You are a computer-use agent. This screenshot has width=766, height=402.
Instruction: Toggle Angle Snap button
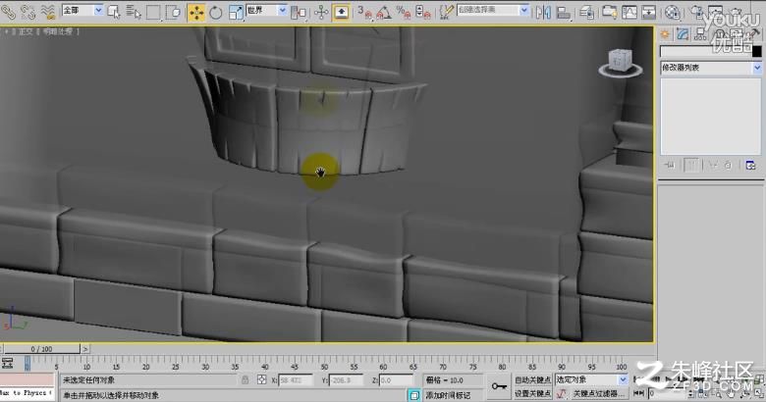tap(383, 12)
